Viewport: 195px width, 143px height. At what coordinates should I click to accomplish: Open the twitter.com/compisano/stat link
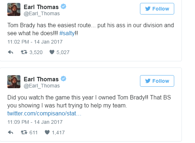click(44, 113)
